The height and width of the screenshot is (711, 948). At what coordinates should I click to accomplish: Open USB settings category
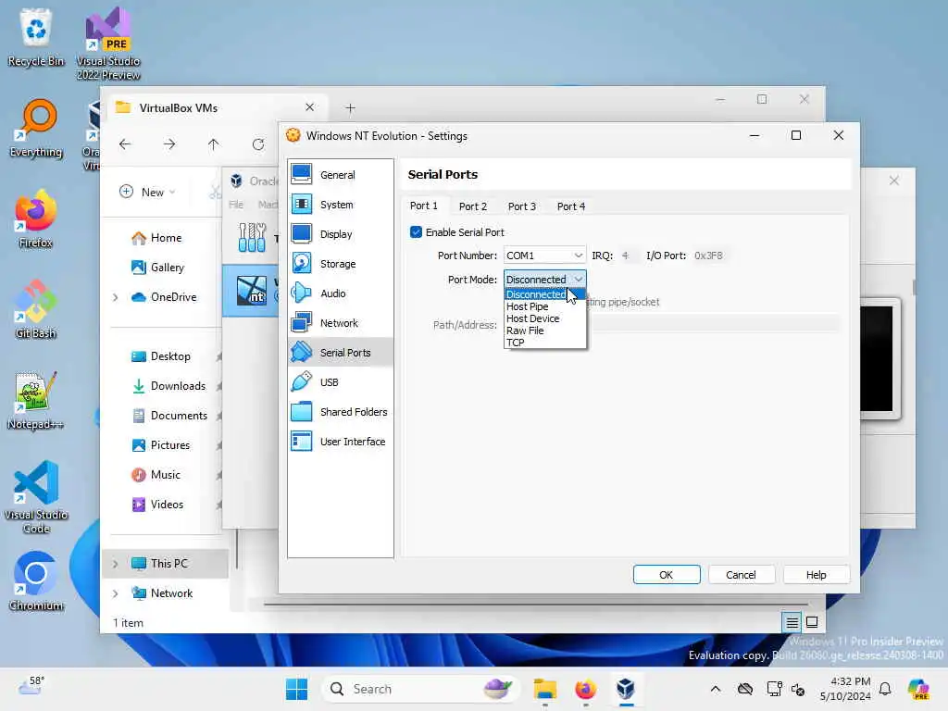[x=340, y=382]
